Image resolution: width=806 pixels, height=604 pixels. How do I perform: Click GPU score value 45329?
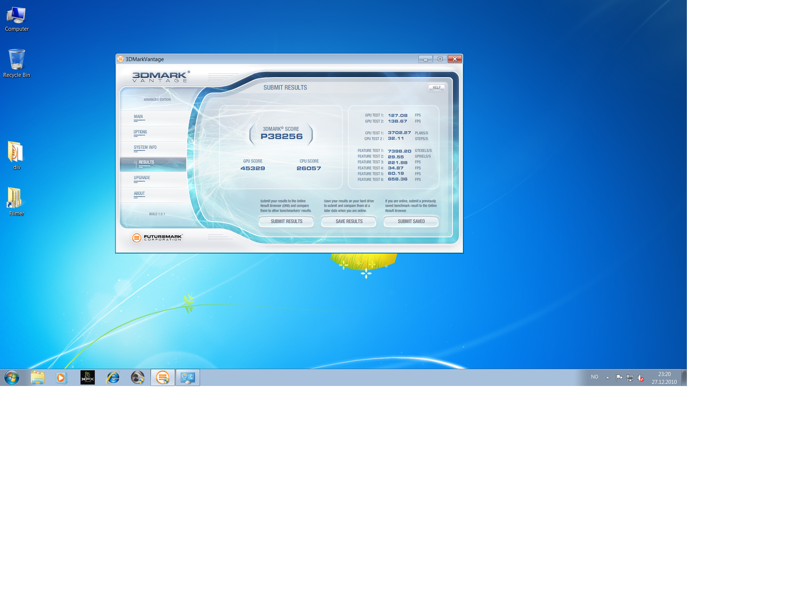[253, 168]
